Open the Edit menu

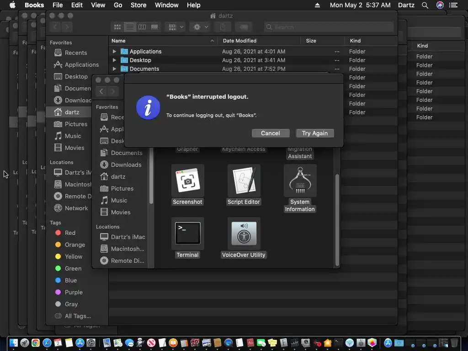pos(77,5)
